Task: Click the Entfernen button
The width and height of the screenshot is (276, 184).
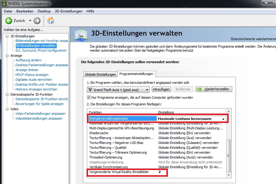Action: (183, 89)
